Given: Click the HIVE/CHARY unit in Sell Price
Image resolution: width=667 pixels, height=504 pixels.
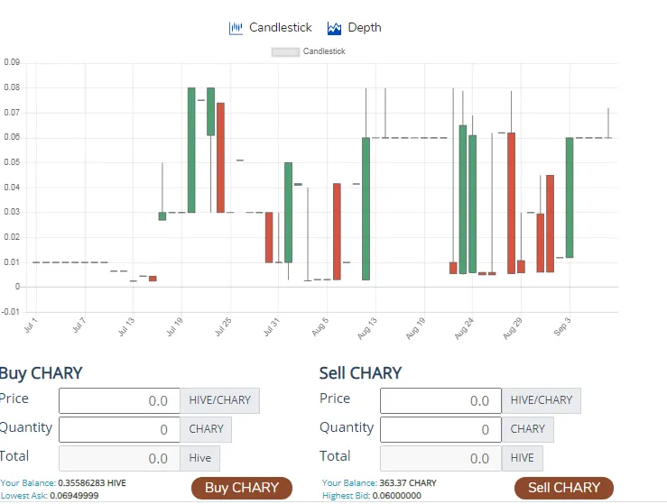Looking at the screenshot, I should pyautogui.click(x=541, y=400).
